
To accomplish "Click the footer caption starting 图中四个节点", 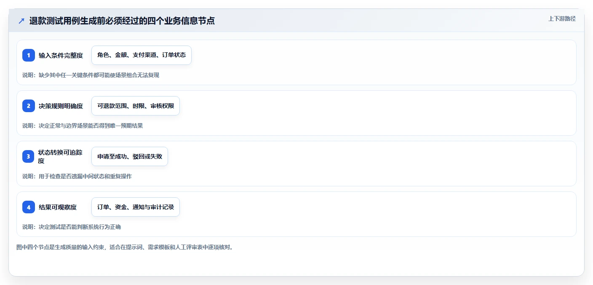I will pos(125,247).
